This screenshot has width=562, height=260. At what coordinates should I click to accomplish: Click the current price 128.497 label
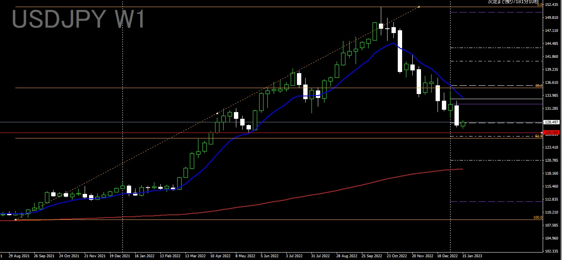(x=551, y=122)
